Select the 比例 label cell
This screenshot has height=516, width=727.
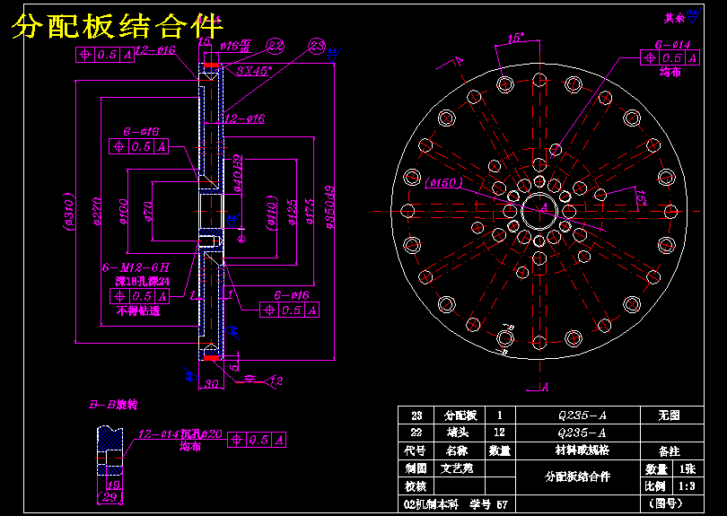pyautogui.click(x=656, y=485)
